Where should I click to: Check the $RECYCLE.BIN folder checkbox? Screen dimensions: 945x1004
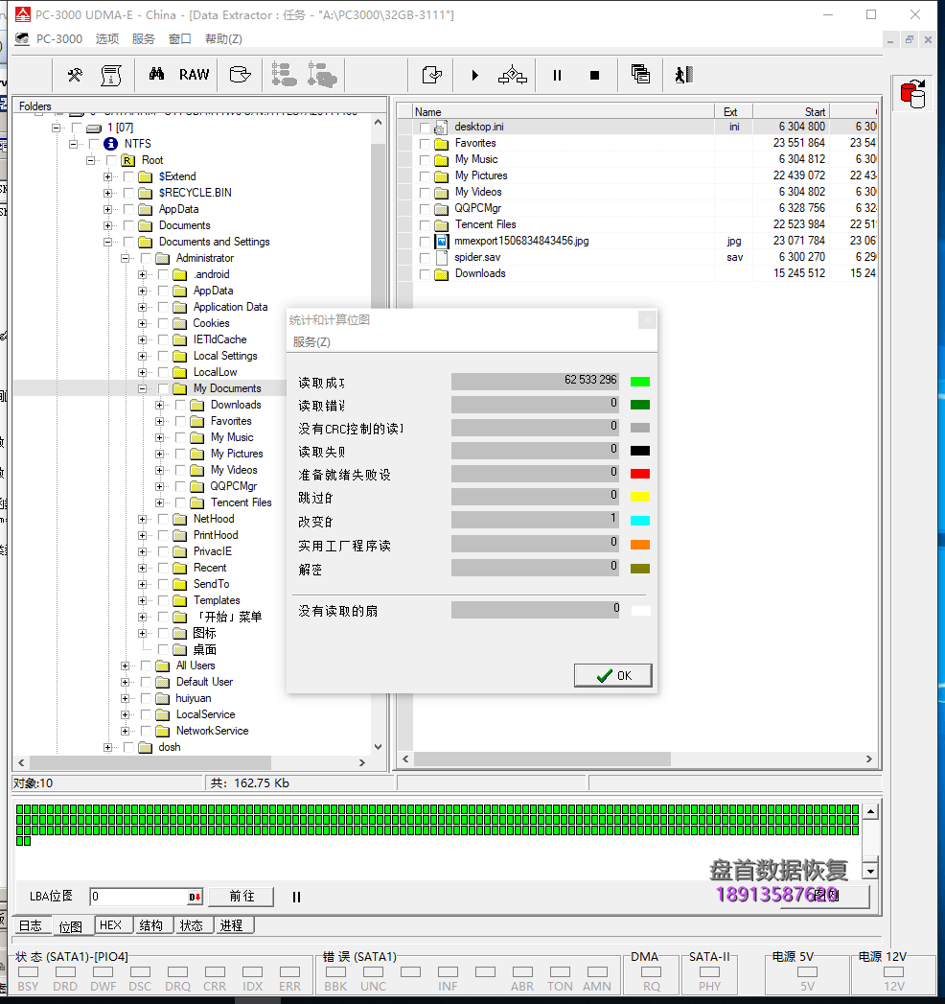[128, 193]
